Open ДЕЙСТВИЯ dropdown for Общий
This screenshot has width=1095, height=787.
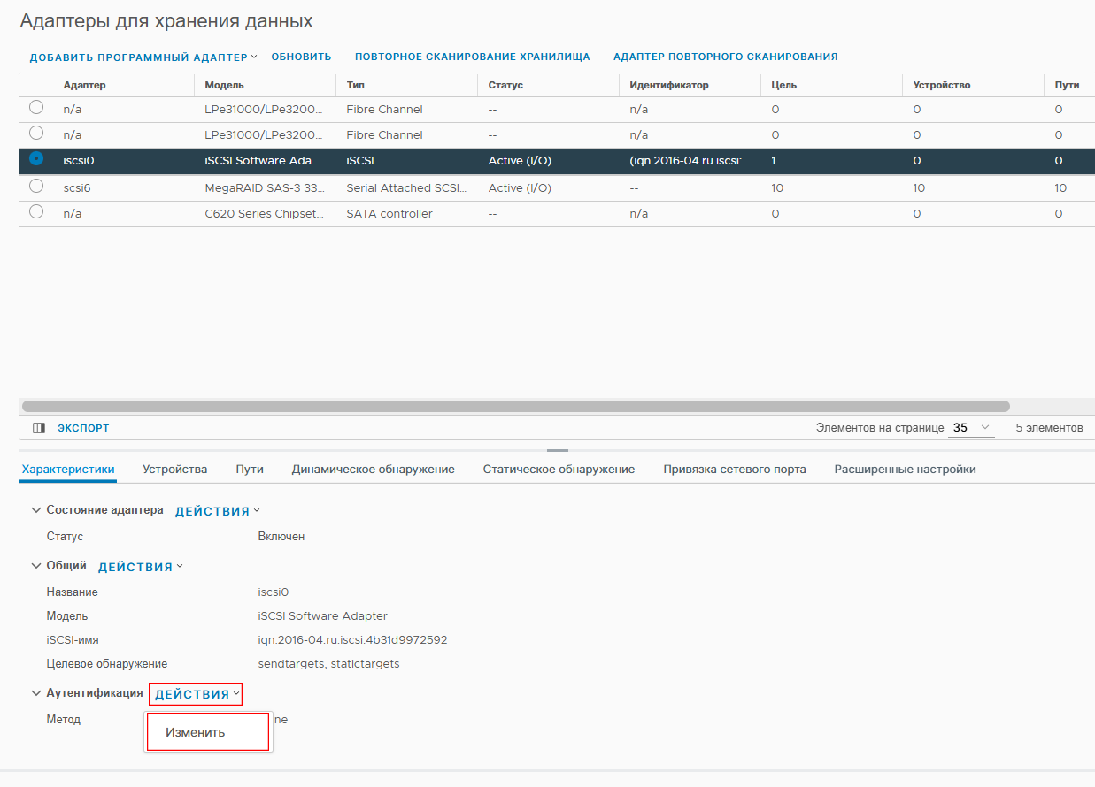pos(141,567)
